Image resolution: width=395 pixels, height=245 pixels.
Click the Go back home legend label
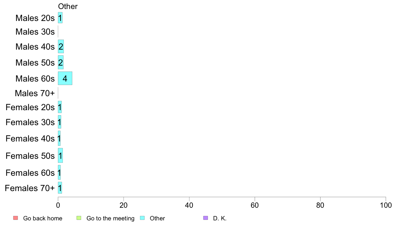click(x=43, y=218)
